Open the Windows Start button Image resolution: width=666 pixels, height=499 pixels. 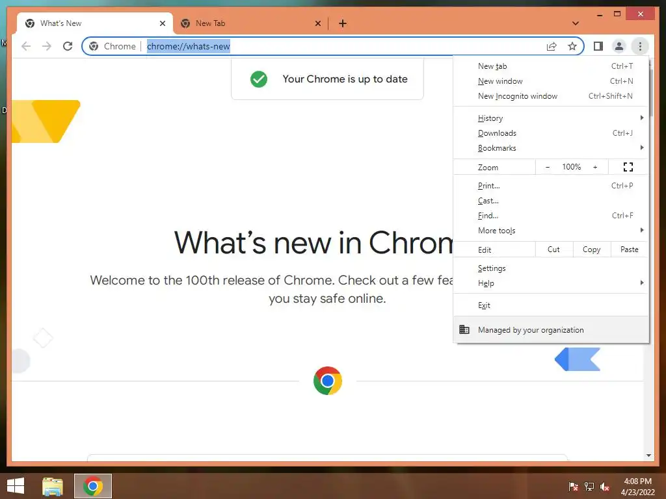click(16, 486)
